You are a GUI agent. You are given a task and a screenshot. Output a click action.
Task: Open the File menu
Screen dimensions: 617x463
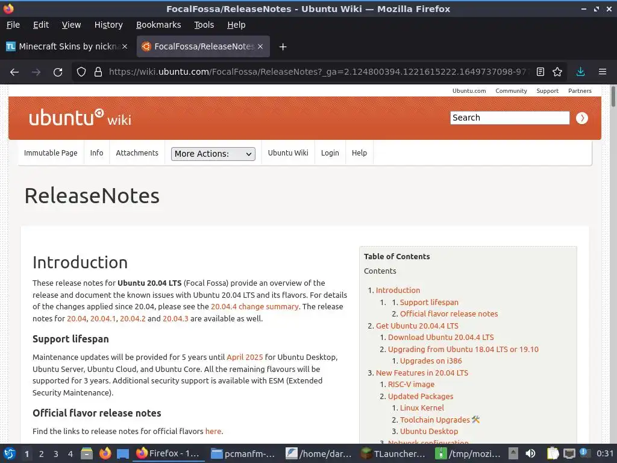pos(13,25)
